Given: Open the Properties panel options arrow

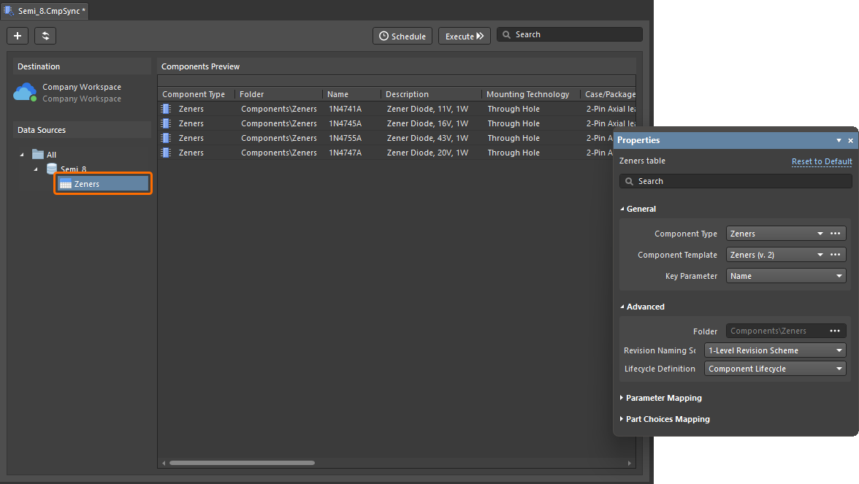Looking at the screenshot, I should tap(839, 140).
